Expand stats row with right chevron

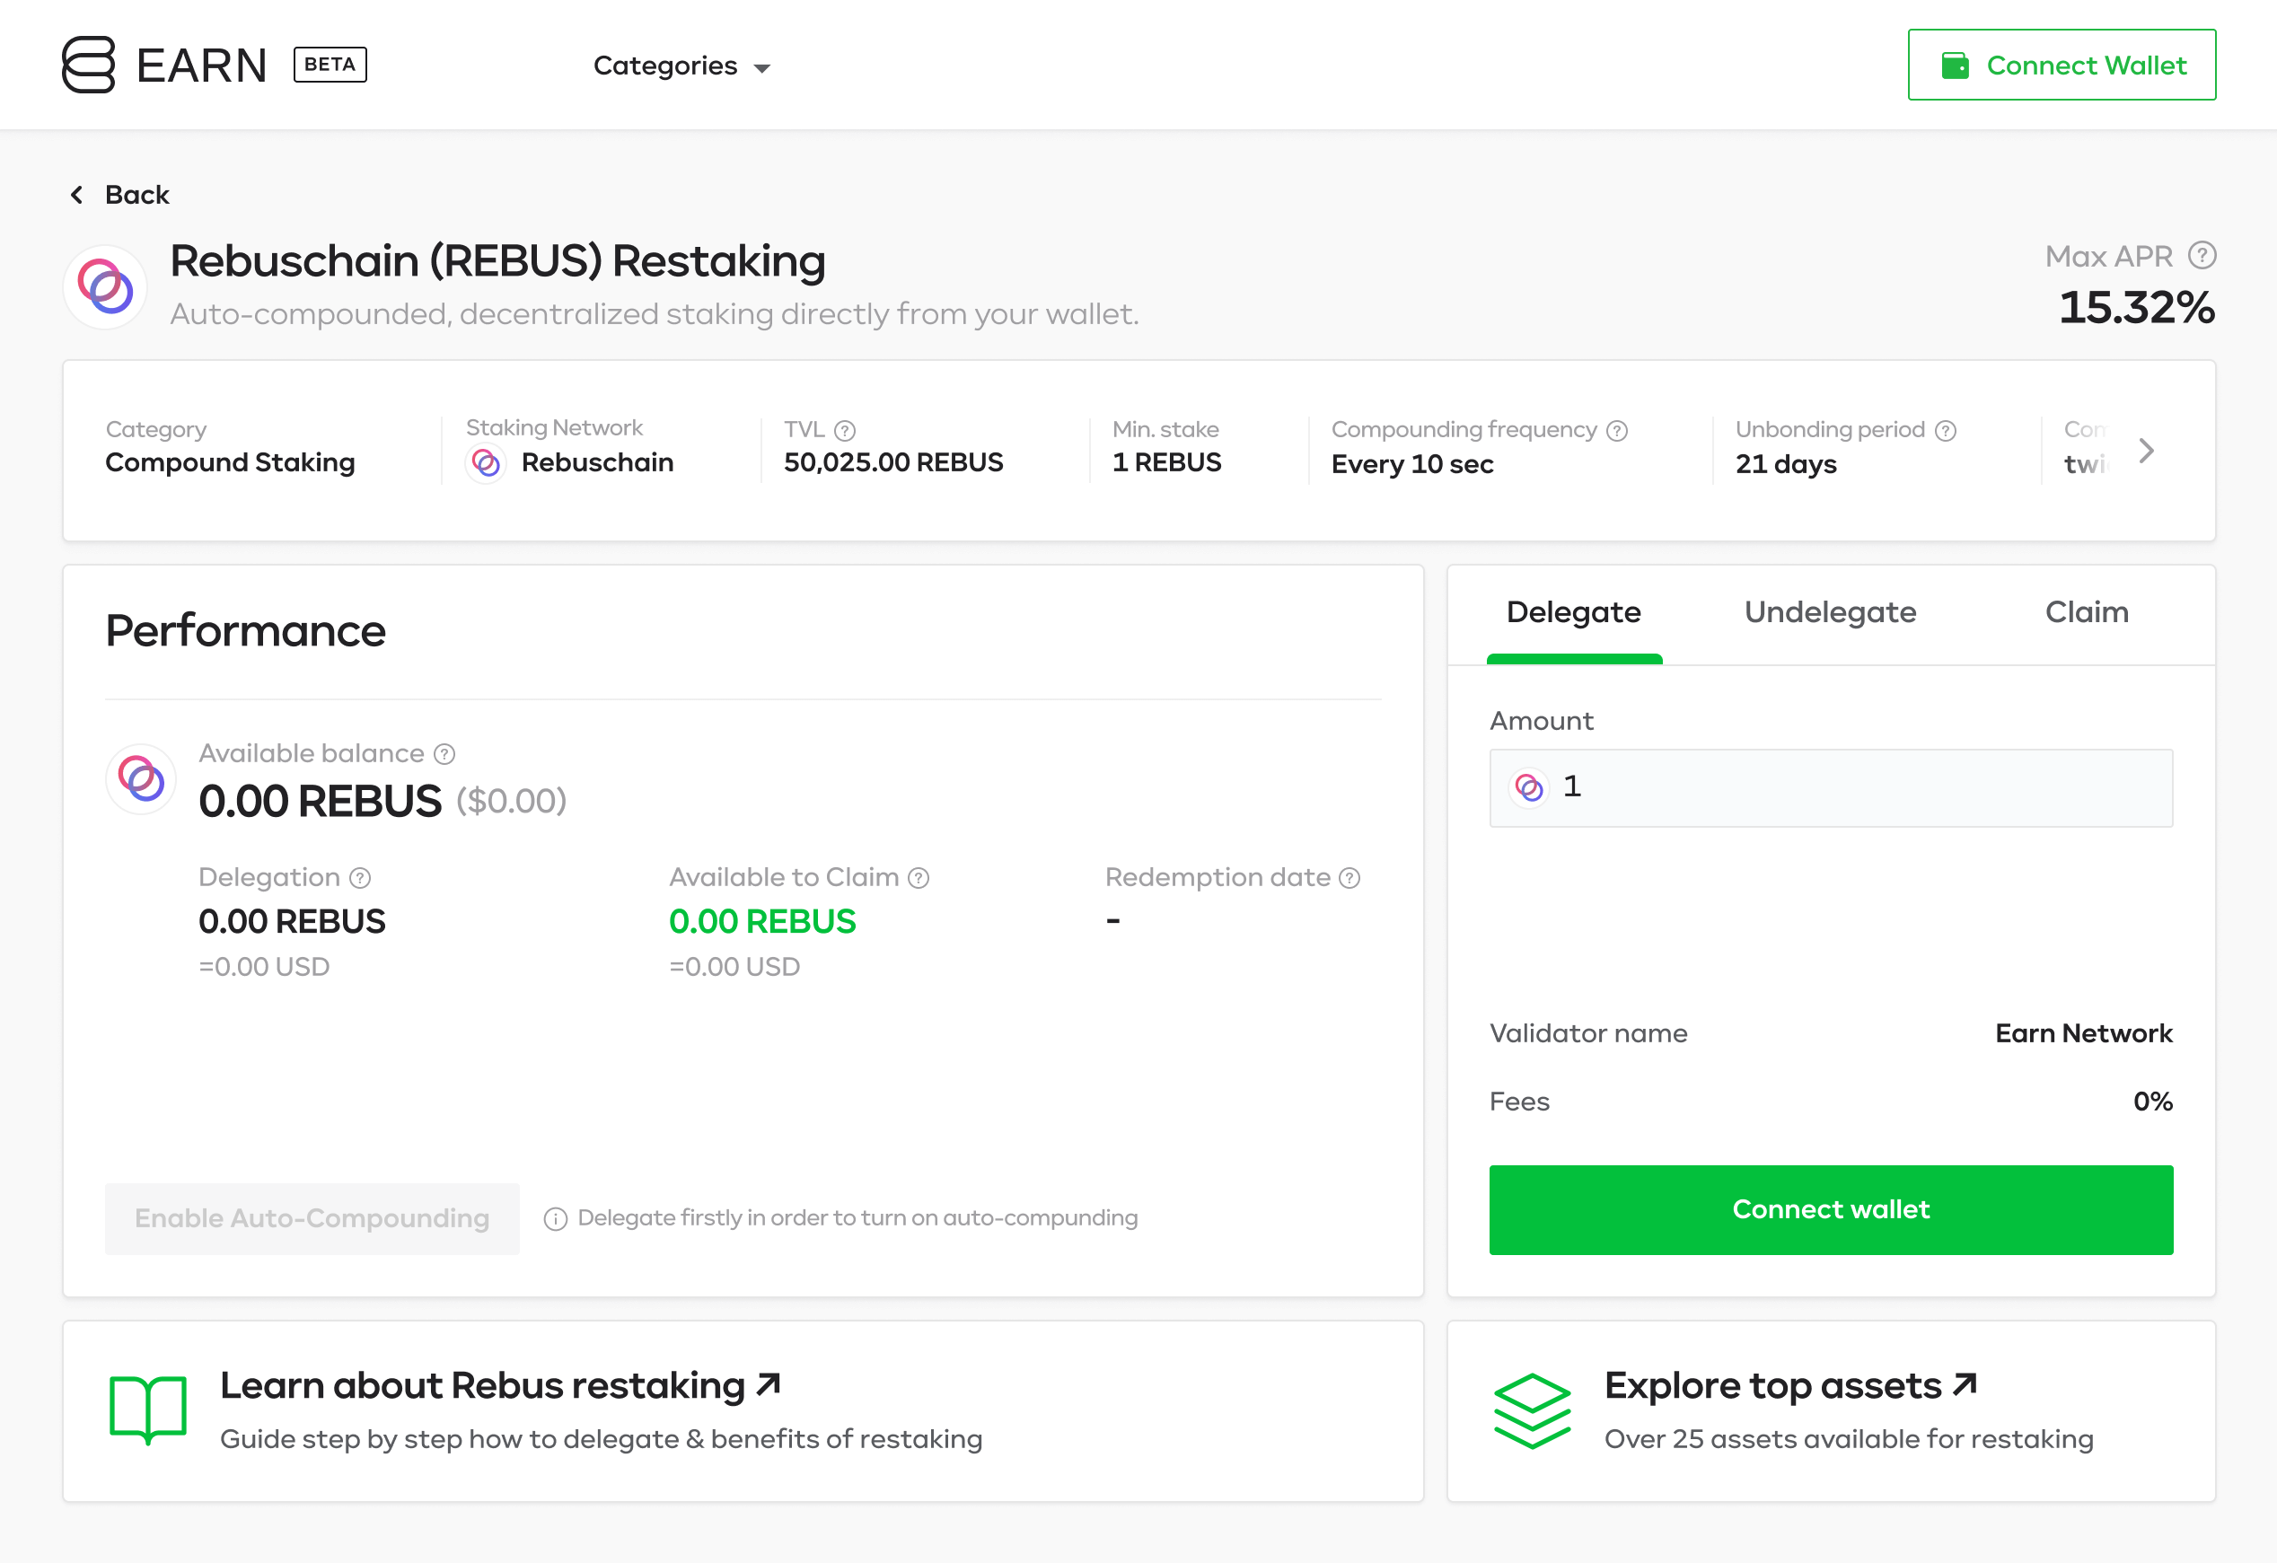click(2146, 451)
